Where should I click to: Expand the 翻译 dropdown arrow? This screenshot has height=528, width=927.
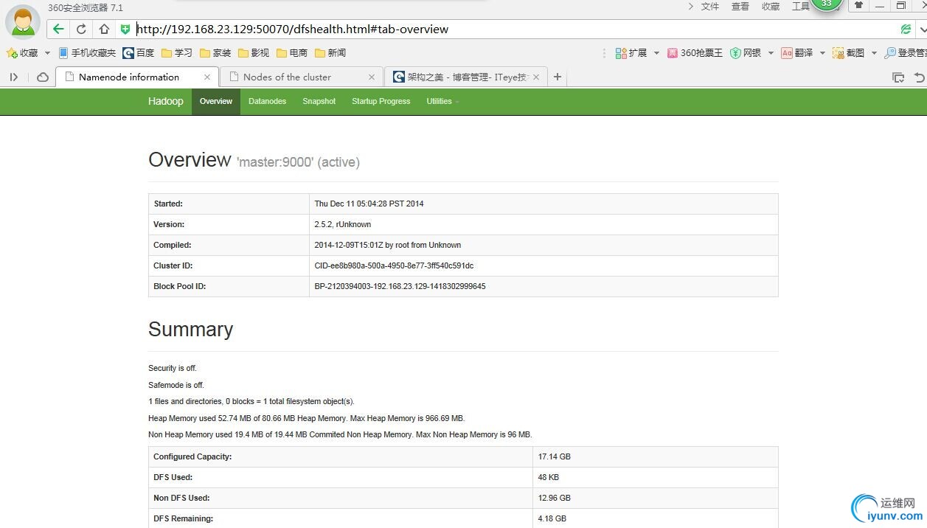pos(822,53)
